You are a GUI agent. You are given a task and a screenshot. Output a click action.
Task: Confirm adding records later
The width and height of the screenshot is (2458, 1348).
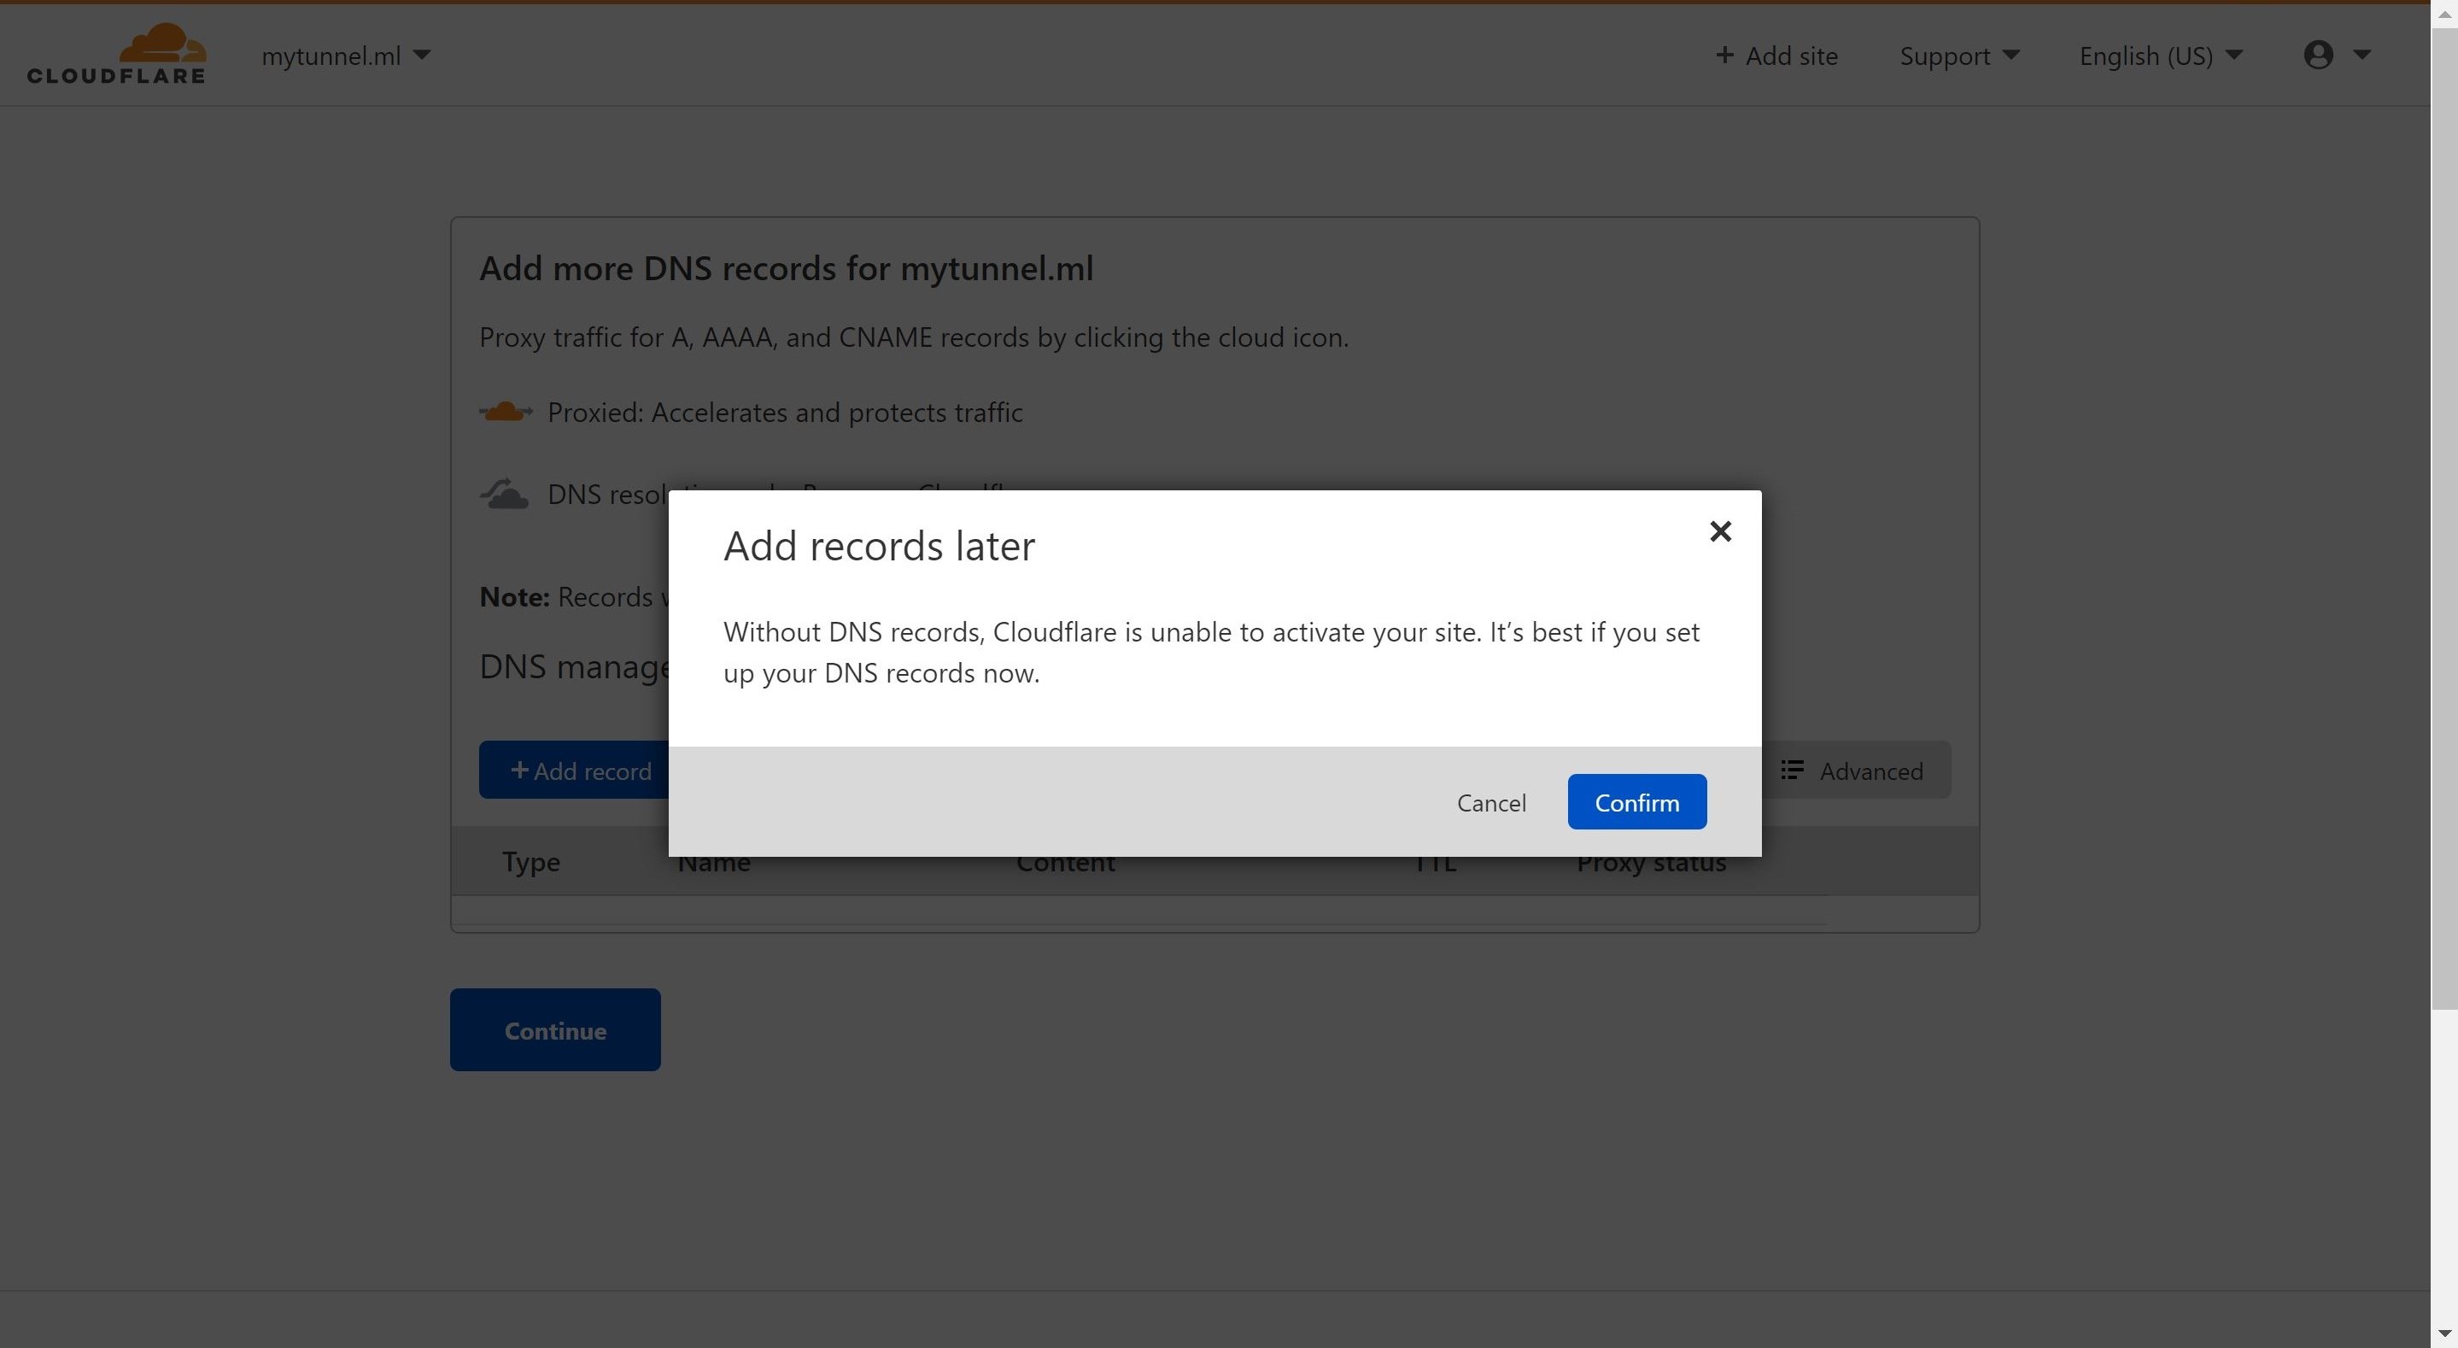click(x=1636, y=802)
